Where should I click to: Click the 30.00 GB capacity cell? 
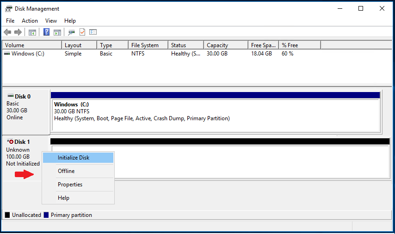[217, 54]
